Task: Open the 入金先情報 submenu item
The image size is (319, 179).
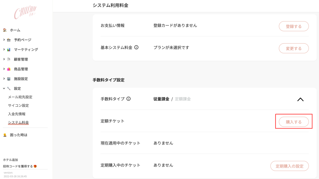Action: [x=17, y=114]
